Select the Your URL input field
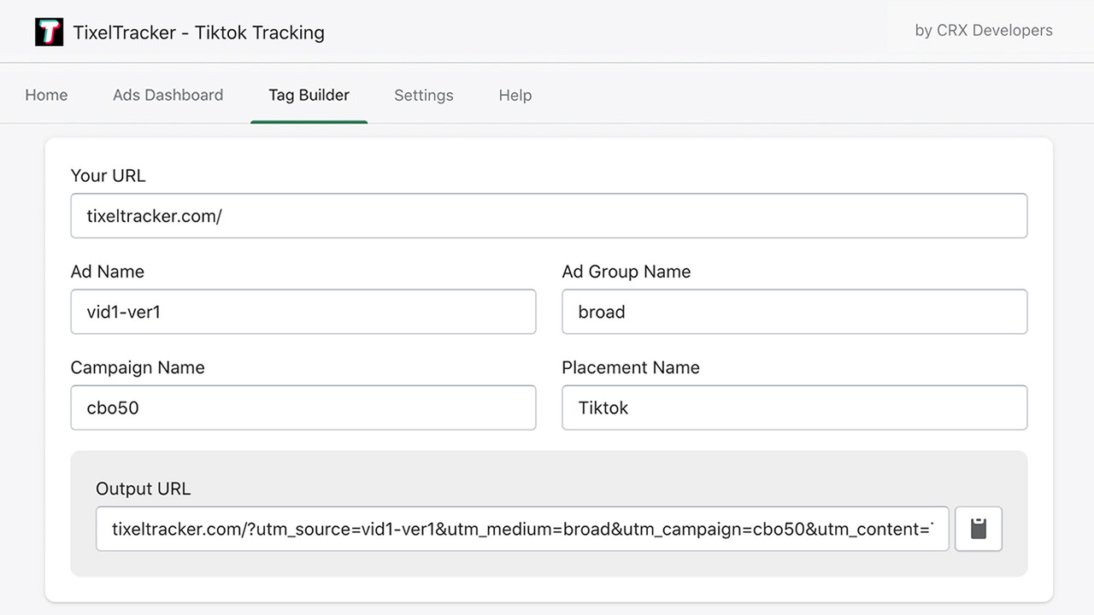The width and height of the screenshot is (1094, 615). point(547,215)
